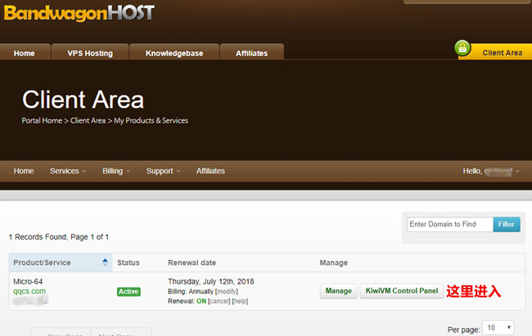532x336 pixels.
Task: Click the Status column header
Action: [x=128, y=262]
